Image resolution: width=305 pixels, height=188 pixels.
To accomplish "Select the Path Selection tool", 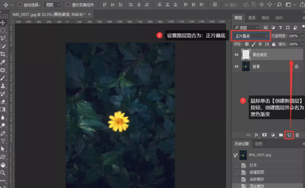I will [3, 149].
